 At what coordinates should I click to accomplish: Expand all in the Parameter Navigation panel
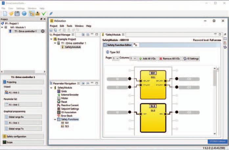click(x=83, y=83)
